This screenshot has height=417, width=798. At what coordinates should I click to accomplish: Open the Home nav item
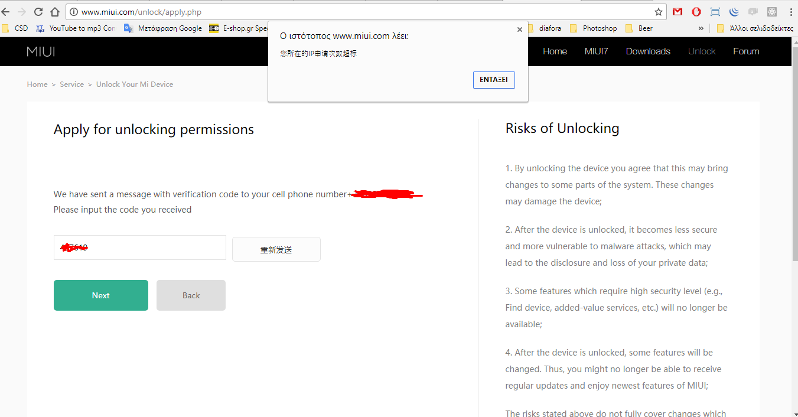click(x=555, y=51)
